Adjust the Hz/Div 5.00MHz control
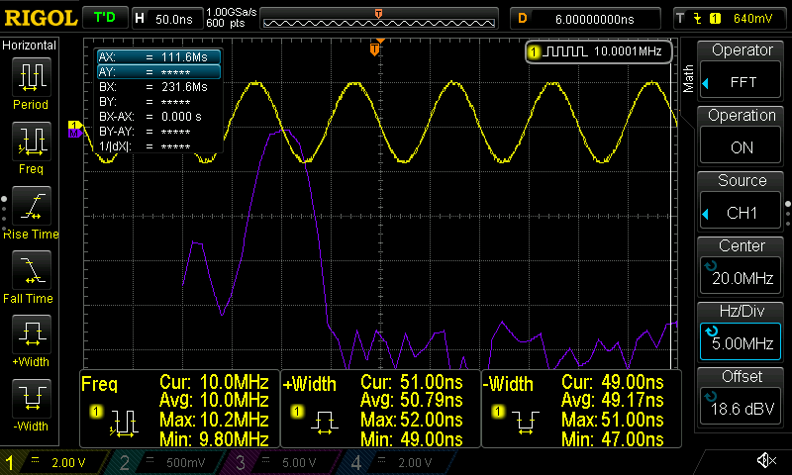Viewport: 792px width, 475px height. tap(742, 332)
